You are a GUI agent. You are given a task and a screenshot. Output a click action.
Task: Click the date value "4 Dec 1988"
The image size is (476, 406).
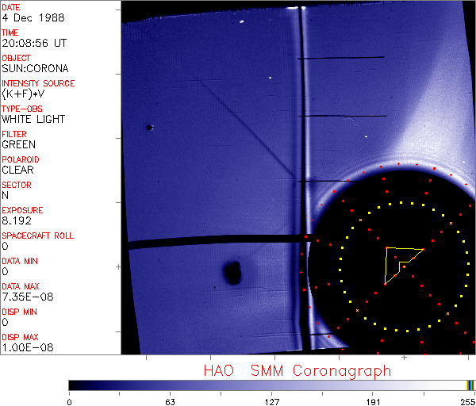pos(33,18)
